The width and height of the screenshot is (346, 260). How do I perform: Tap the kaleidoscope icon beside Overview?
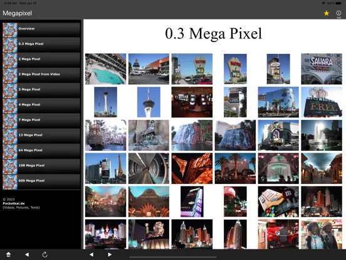[x=10, y=30]
